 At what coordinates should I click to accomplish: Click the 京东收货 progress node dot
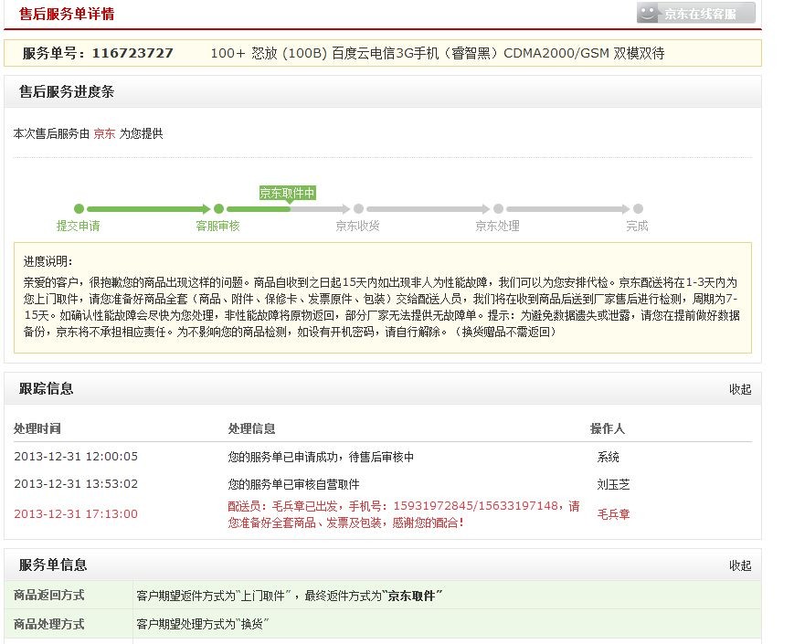tap(358, 208)
